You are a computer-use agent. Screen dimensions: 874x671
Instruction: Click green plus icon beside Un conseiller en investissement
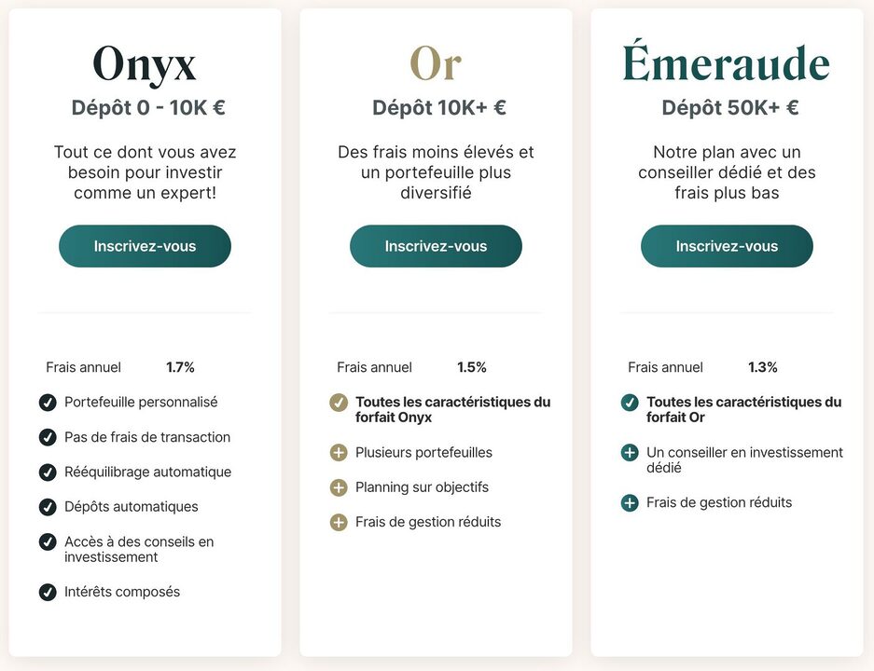pos(630,452)
